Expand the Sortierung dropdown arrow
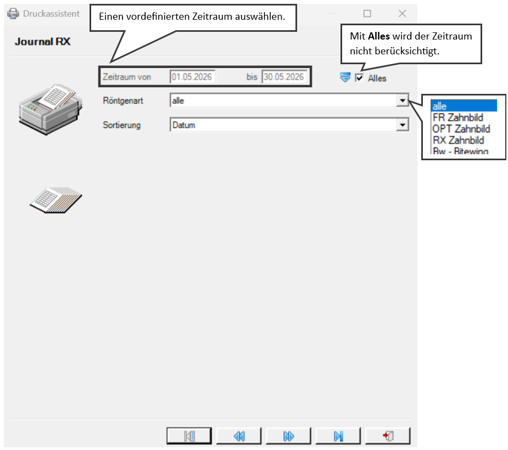 click(403, 125)
